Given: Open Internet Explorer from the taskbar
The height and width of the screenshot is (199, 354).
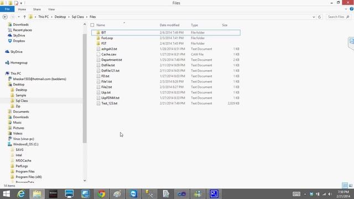Looking at the screenshot, I should pyautogui.click(x=21, y=194).
